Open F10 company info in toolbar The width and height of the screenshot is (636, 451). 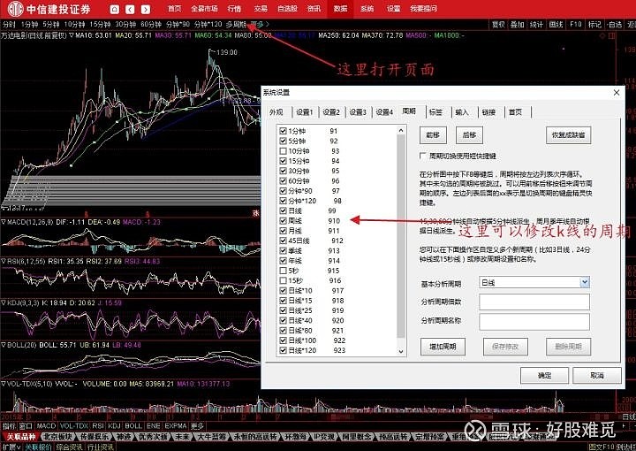[x=576, y=25]
